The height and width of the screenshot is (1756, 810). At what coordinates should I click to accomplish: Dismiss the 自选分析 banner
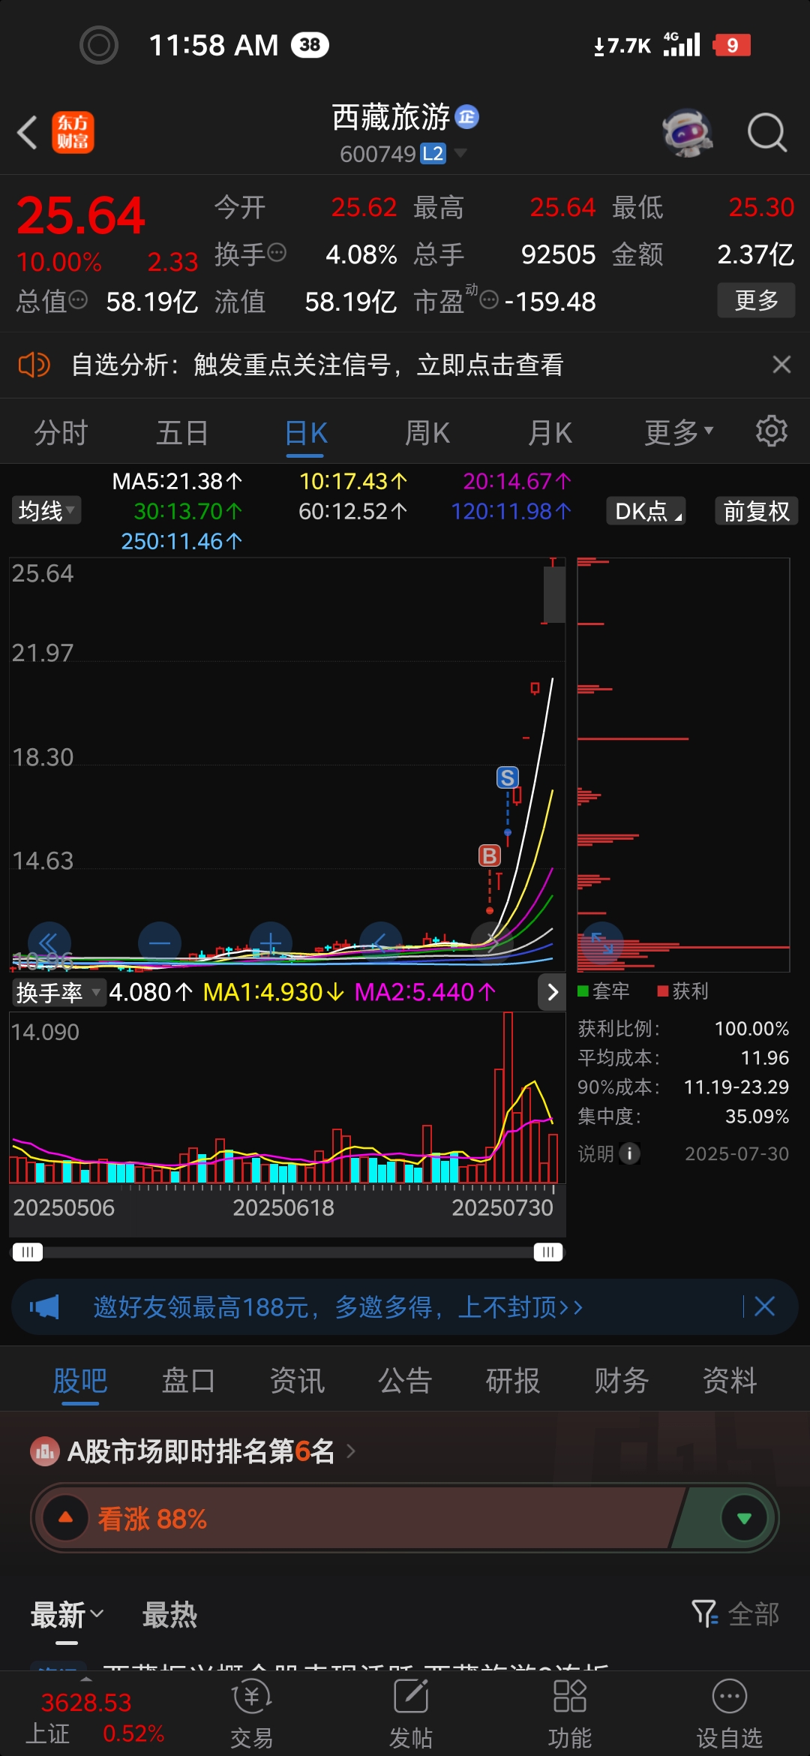pyautogui.click(x=781, y=365)
